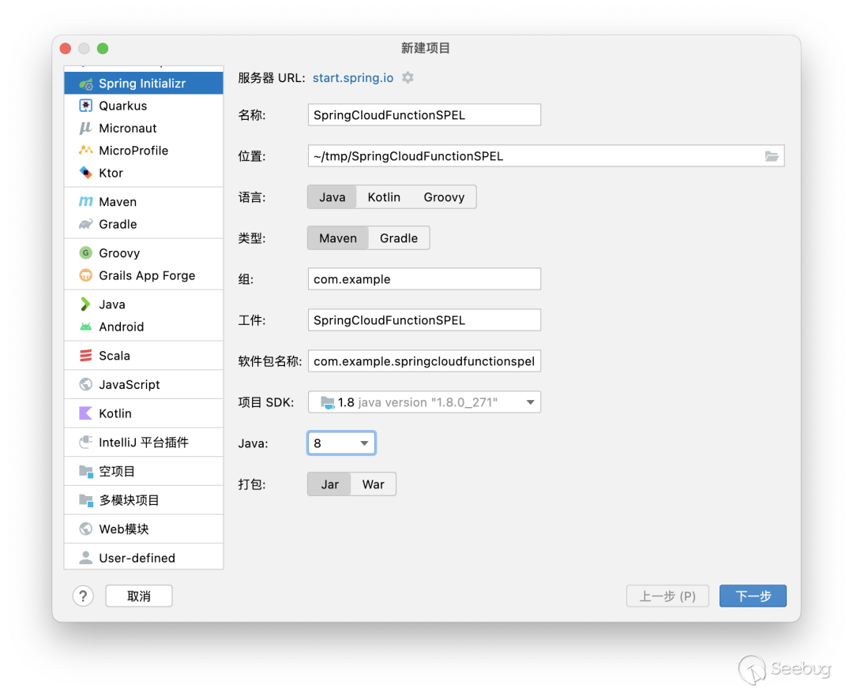
Task: Select Scala in the generator list
Action: pyautogui.click(x=144, y=355)
